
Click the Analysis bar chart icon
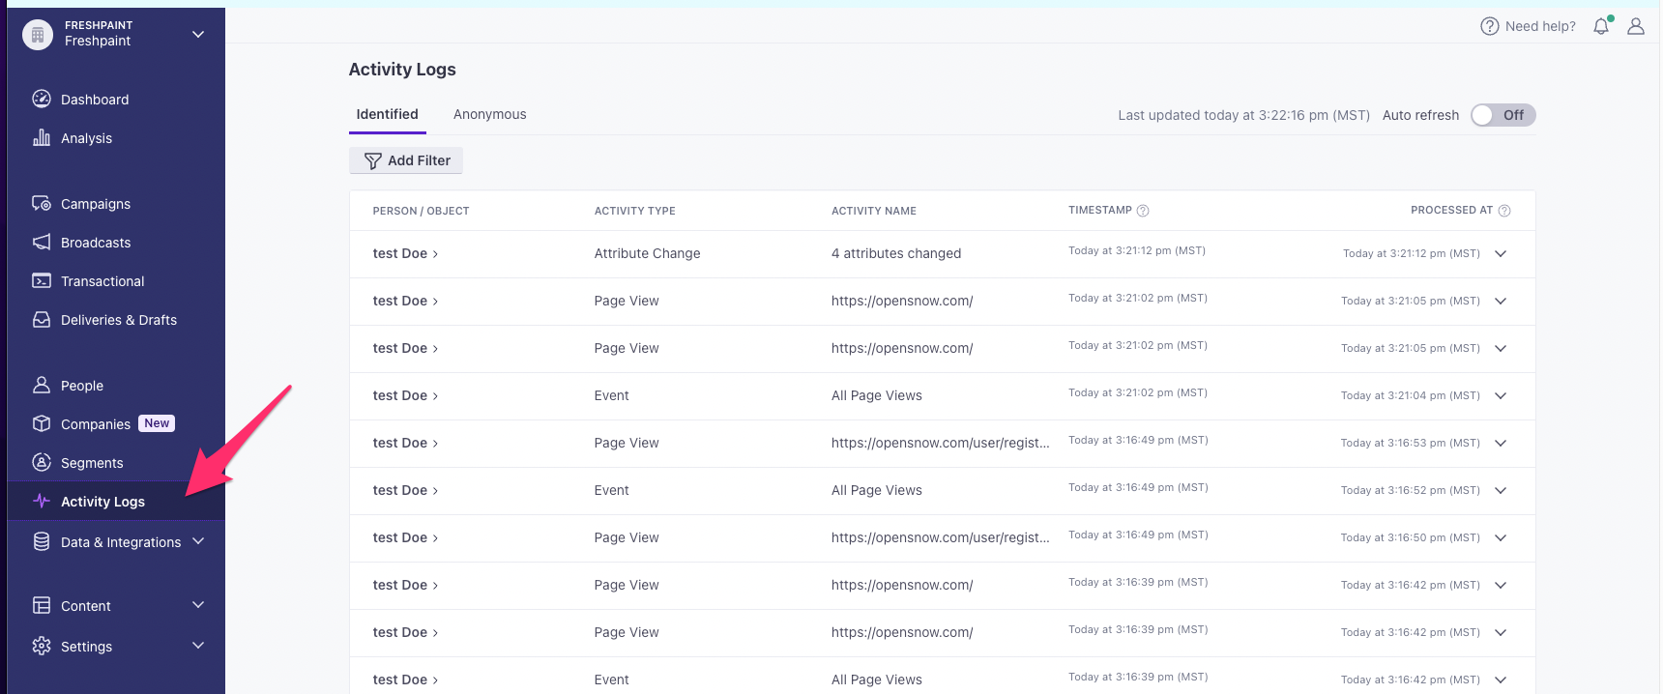[42, 137]
